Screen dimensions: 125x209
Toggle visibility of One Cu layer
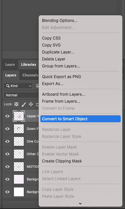pos(7,141)
